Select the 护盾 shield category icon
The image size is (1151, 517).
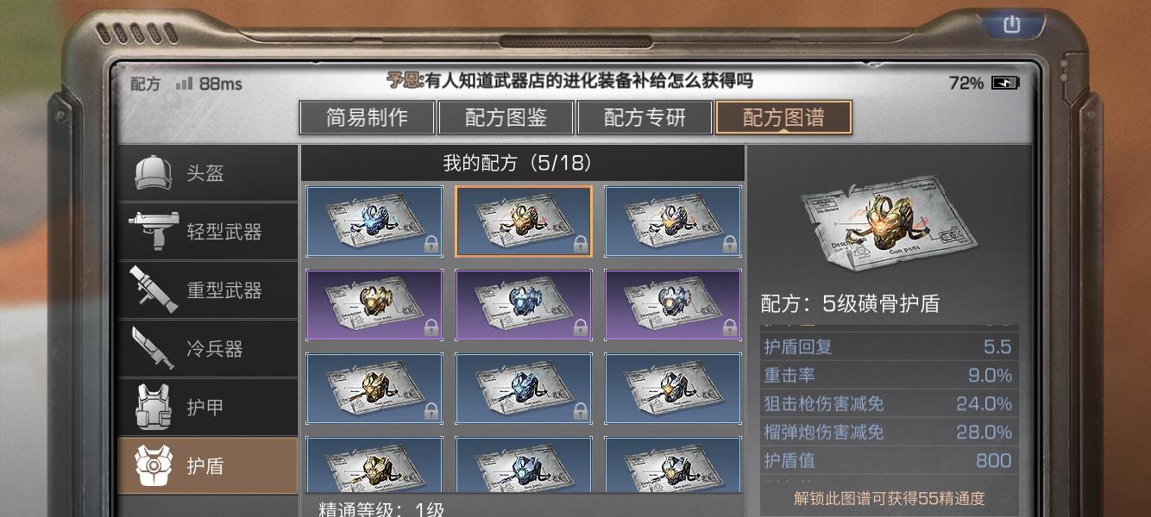(154, 466)
